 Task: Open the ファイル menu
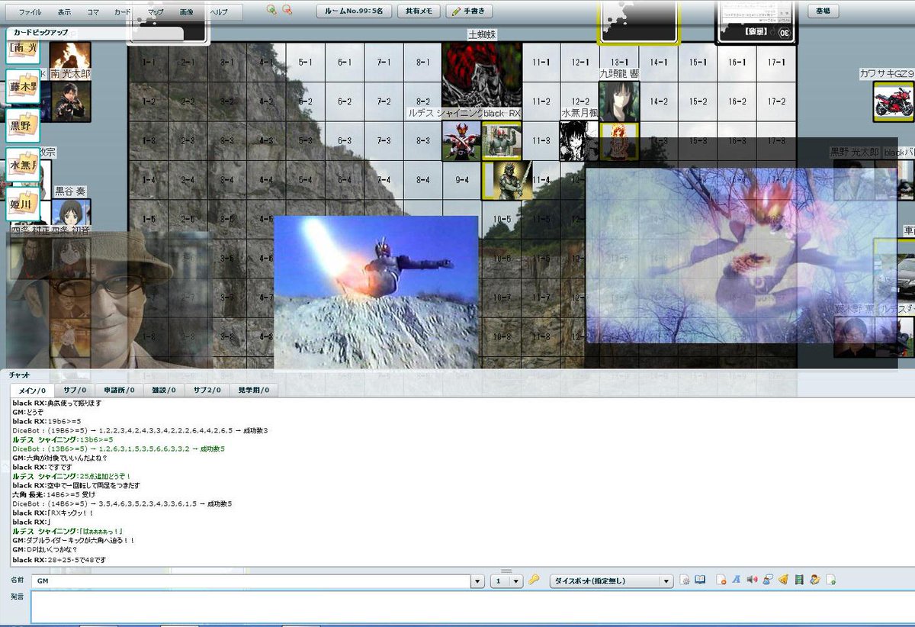click(30, 12)
